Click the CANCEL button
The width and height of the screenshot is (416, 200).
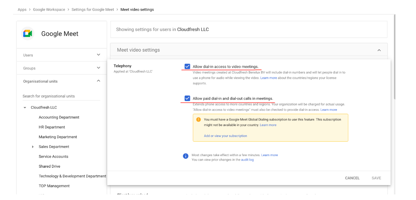tap(352, 178)
